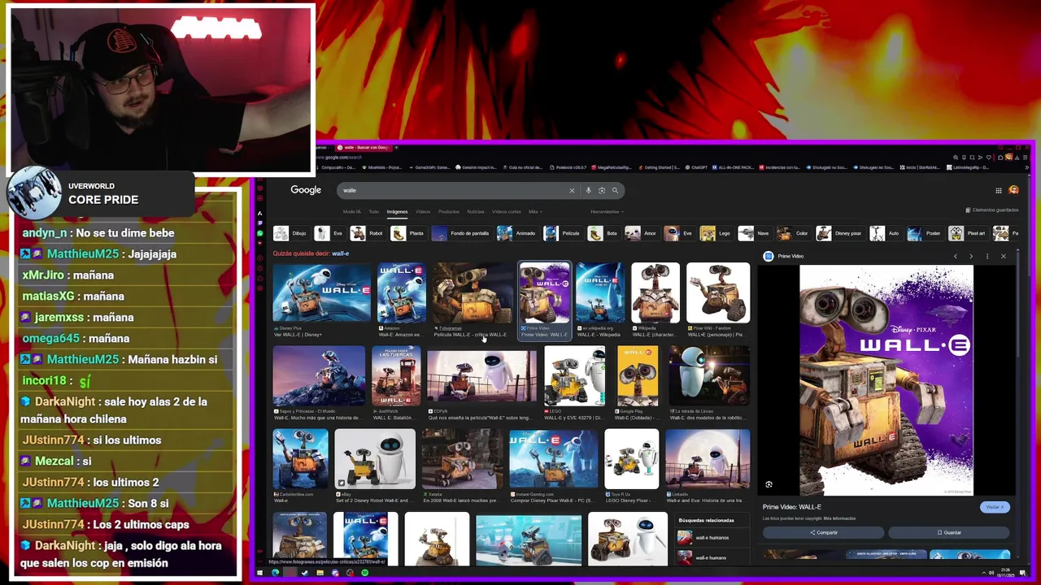
Task: Open File Explorer on the taskbar
Action: click(x=320, y=573)
